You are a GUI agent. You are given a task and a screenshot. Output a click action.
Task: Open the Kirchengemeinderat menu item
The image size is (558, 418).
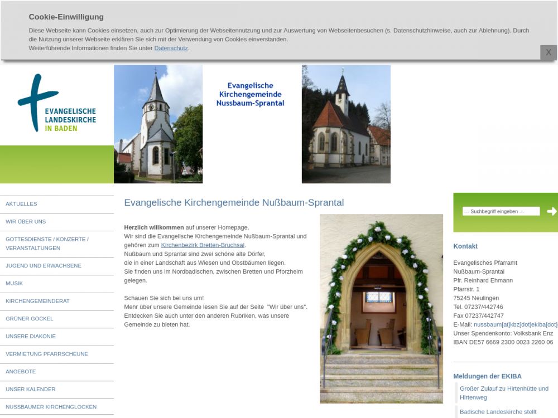37,301
